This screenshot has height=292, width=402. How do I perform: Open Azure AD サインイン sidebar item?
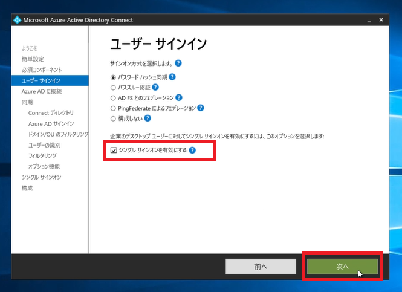coord(51,123)
